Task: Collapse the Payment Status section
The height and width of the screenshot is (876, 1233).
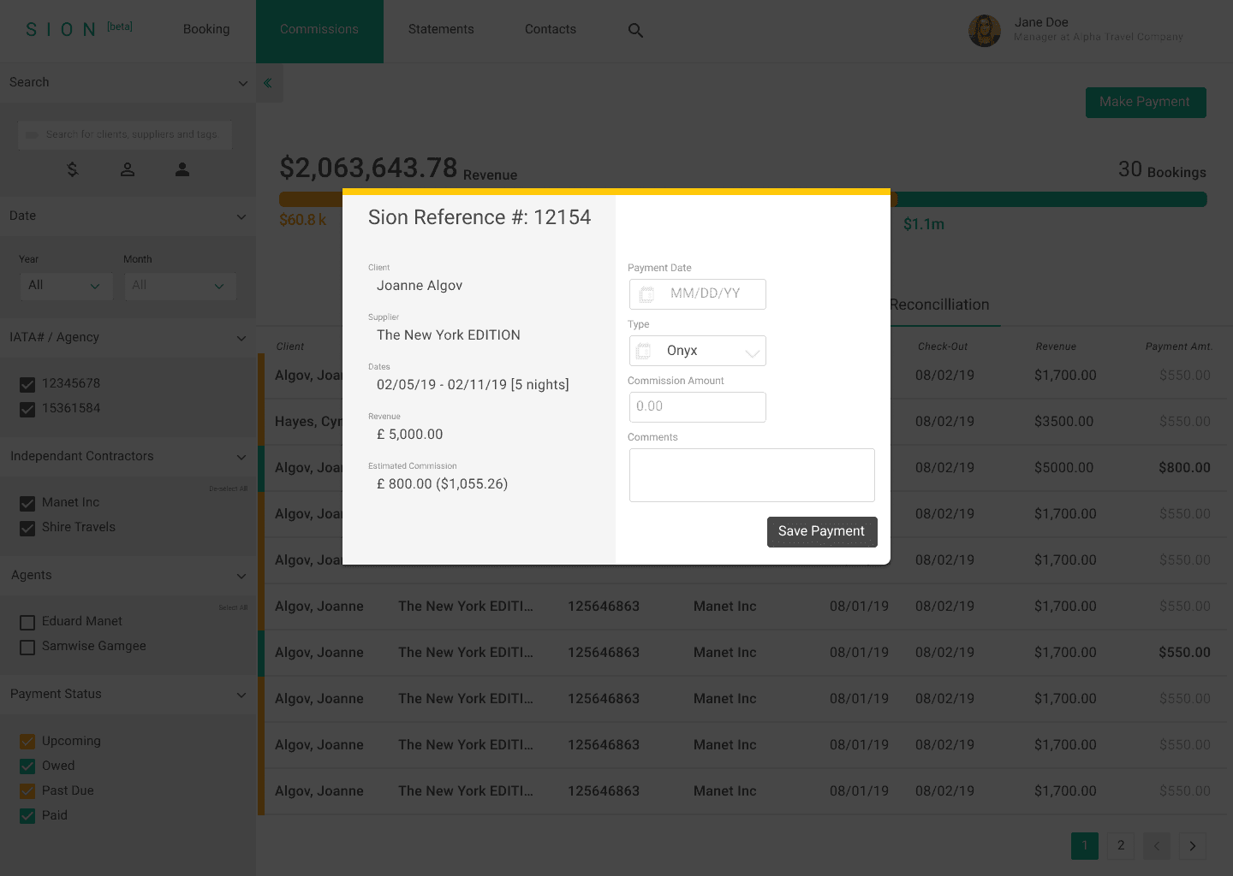Action: [241, 695]
